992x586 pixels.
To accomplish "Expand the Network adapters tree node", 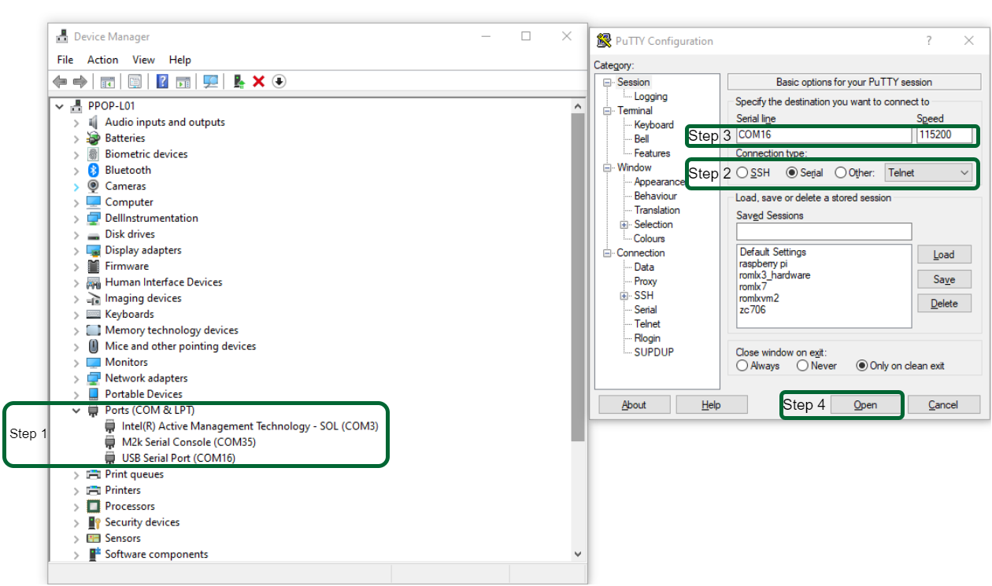I will (x=76, y=378).
